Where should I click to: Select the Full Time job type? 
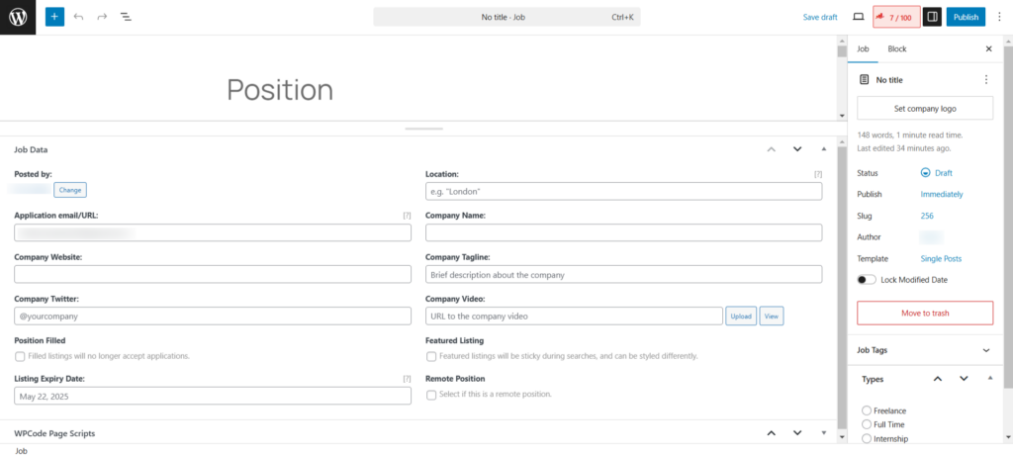tap(867, 424)
